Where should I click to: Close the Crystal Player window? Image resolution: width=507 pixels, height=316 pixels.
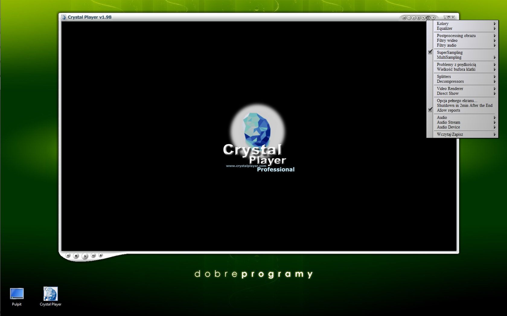(453, 17)
